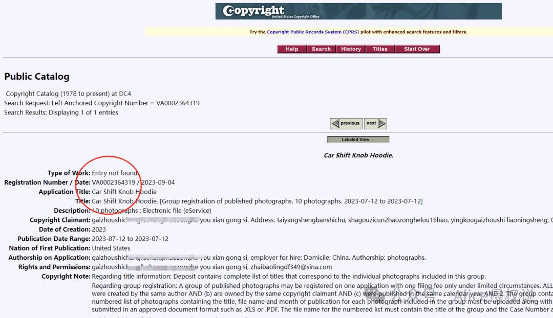Open the Copyright Public Records System (CPRS) link

[312, 32]
